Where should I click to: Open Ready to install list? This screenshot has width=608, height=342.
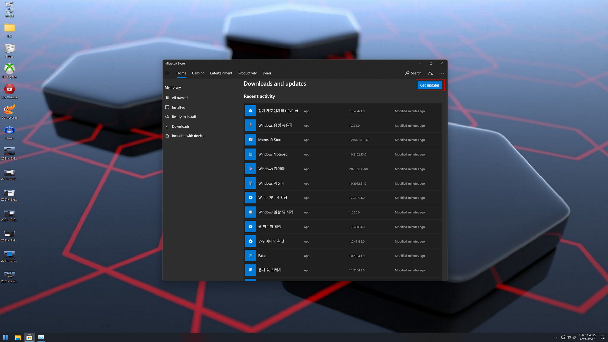click(184, 117)
